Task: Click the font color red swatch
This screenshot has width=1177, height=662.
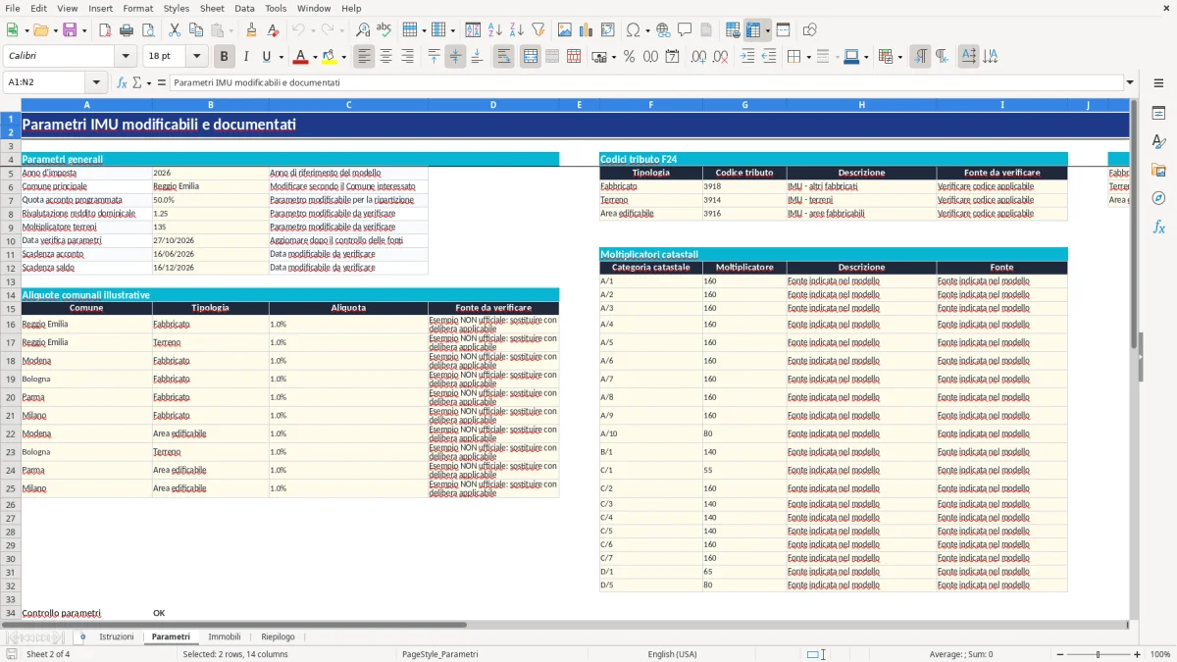Action: (301, 57)
